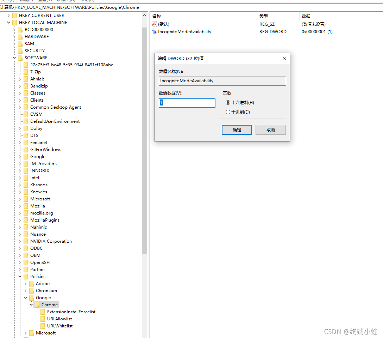Select the Common Desktop Agent key
The width and height of the screenshot is (383, 338).
tap(56, 107)
